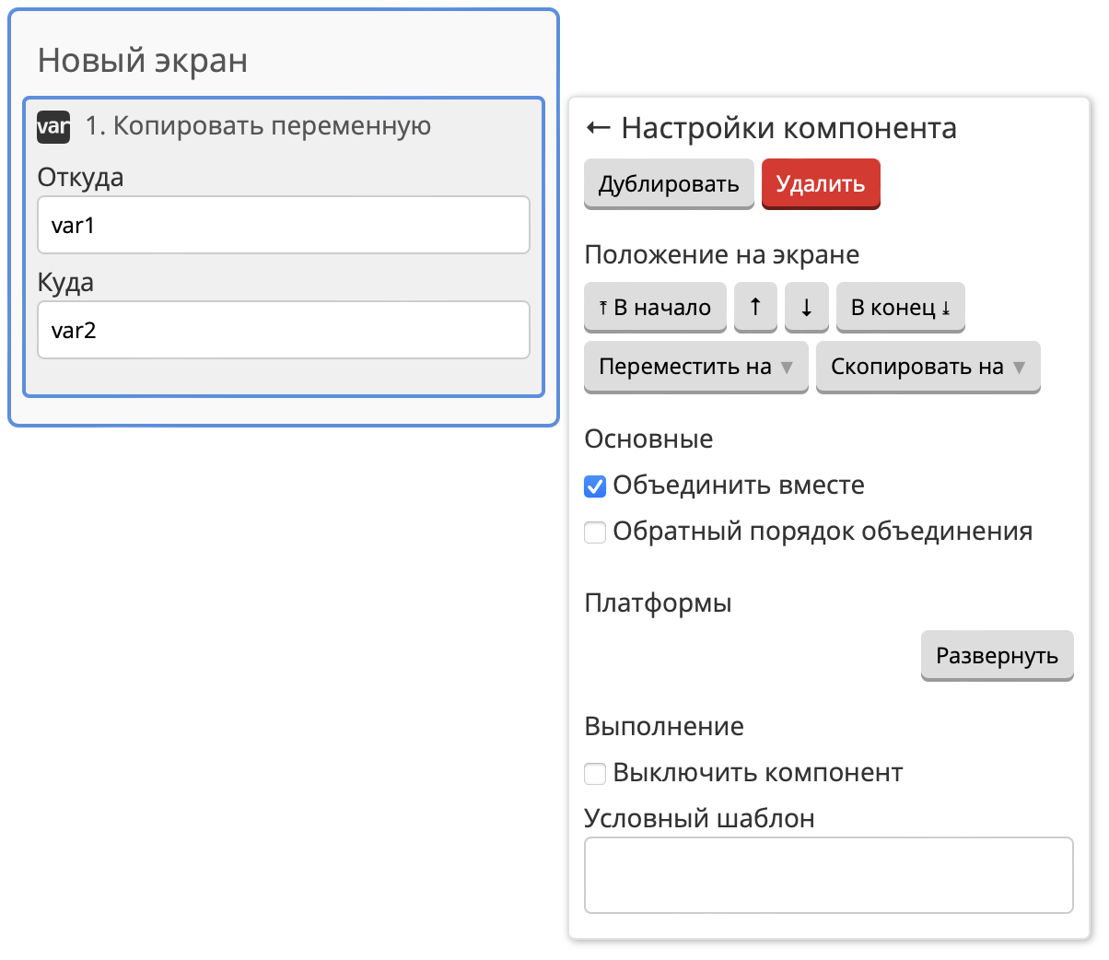Click inside the Куда input field
Screen dimensions: 1109x960
283,329
